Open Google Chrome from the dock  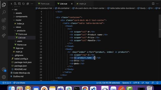pyautogui.click(x=85, y=88)
